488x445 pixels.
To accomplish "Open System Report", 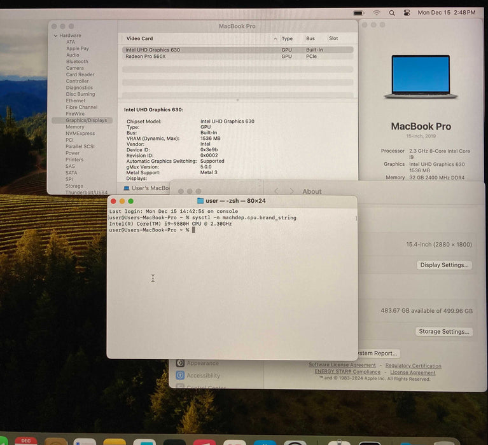I will coord(379,353).
